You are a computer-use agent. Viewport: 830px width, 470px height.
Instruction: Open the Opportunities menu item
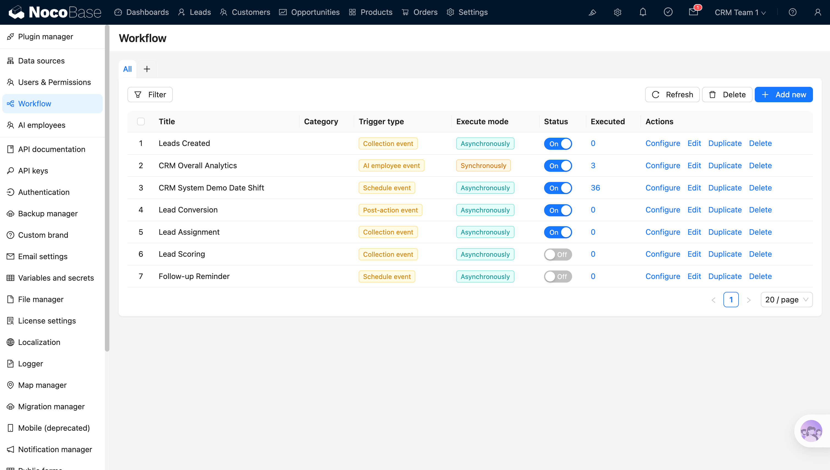pos(309,12)
